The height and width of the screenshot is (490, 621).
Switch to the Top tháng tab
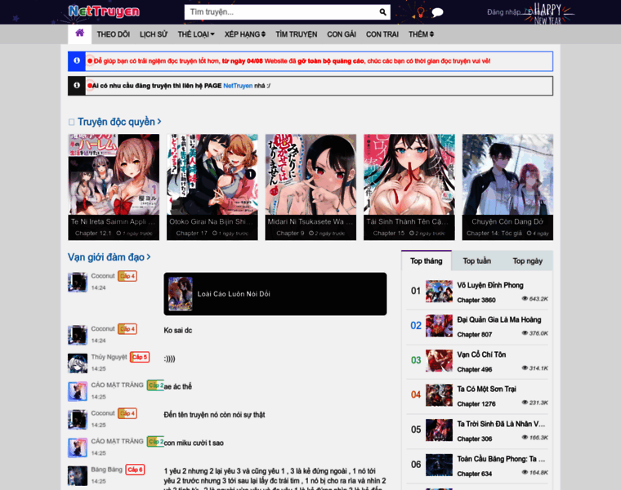point(427,261)
